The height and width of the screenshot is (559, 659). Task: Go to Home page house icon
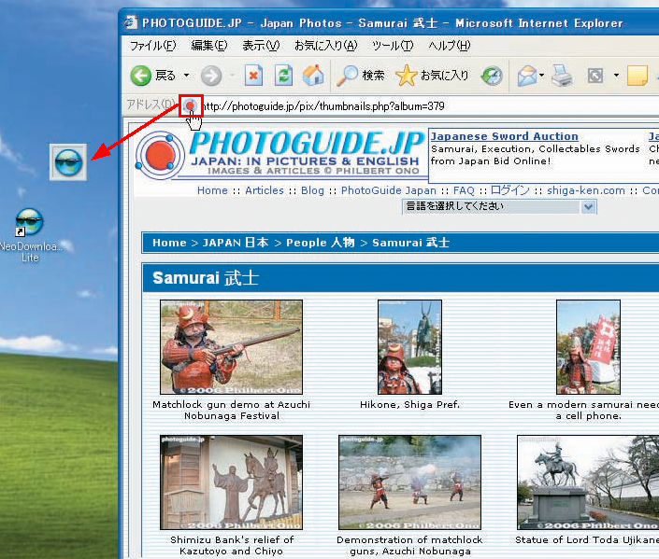tap(313, 76)
